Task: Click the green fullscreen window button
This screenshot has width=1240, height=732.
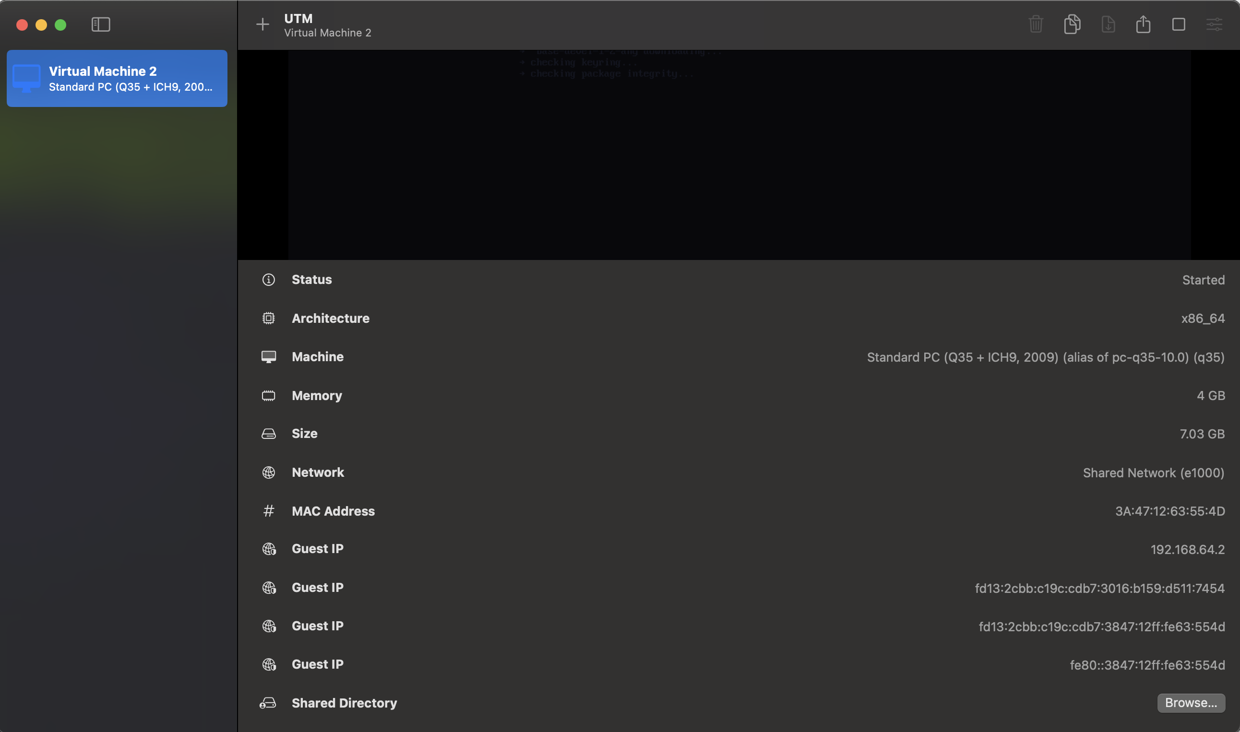Action: point(60,24)
